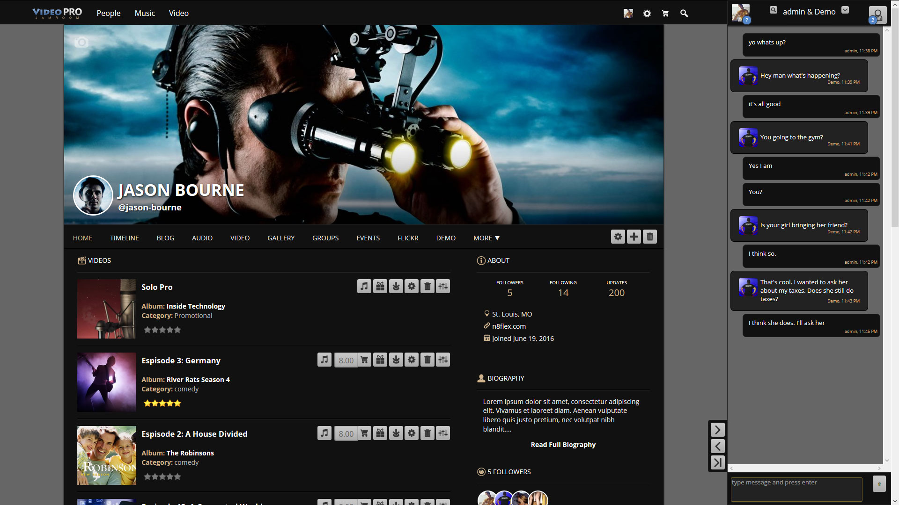
Task: Open the Solo Pro video title
Action: click(157, 287)
